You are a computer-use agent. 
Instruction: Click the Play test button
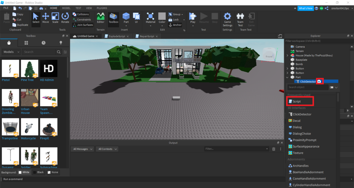193,18
